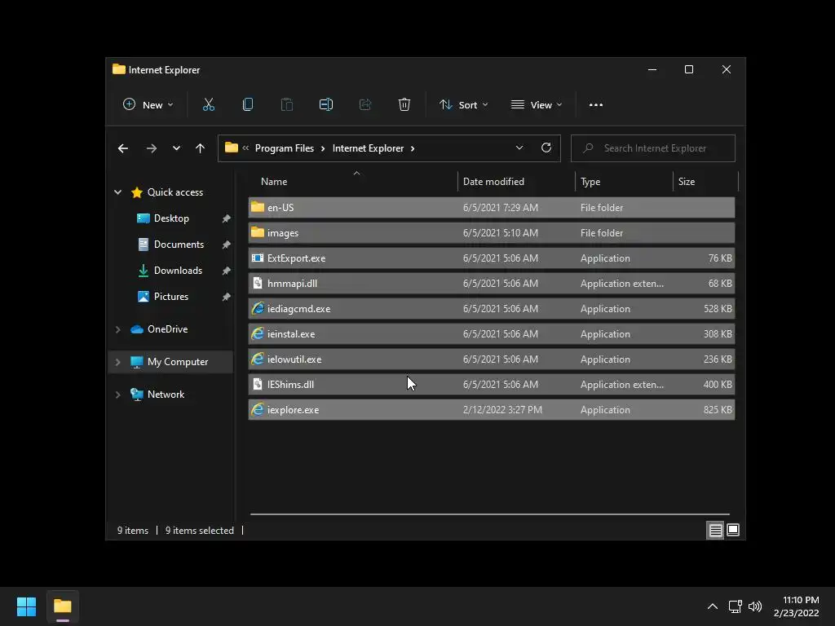Click the Delete trash can icon
The image size is (835, 626).
[x=404, y=105]
